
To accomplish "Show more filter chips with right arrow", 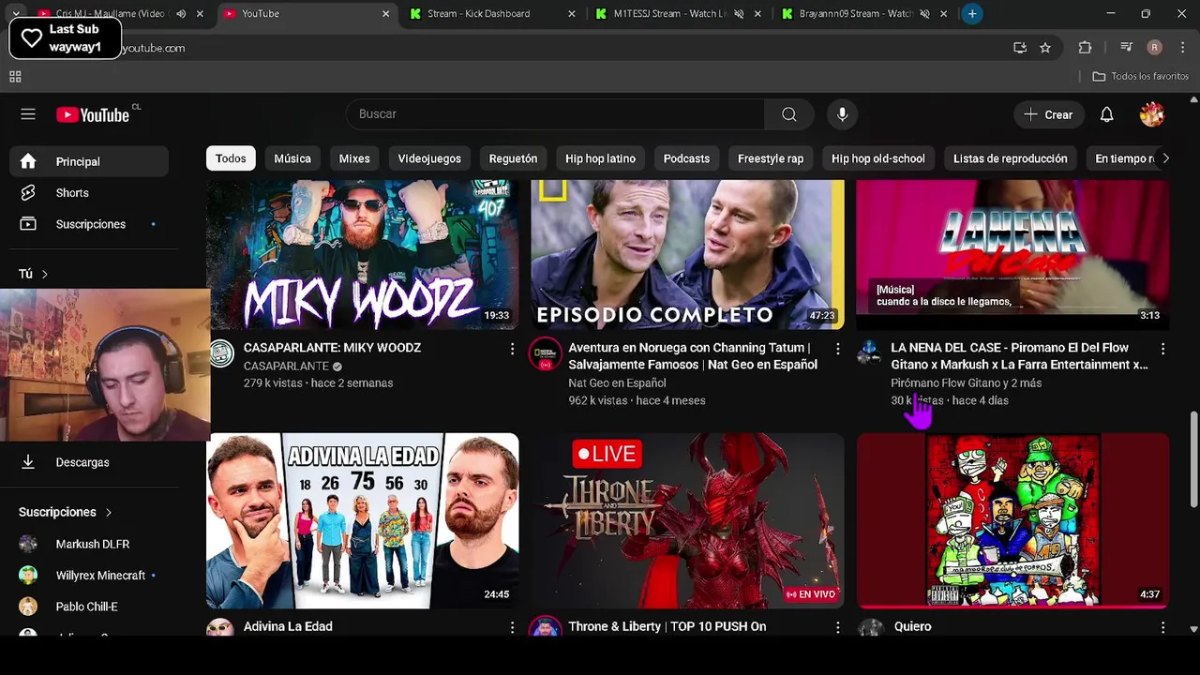I will tap(1165, 158).
